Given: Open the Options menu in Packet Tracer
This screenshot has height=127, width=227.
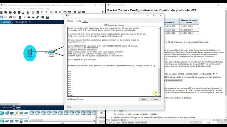Looking at the screenshot, I should (12, 8).
